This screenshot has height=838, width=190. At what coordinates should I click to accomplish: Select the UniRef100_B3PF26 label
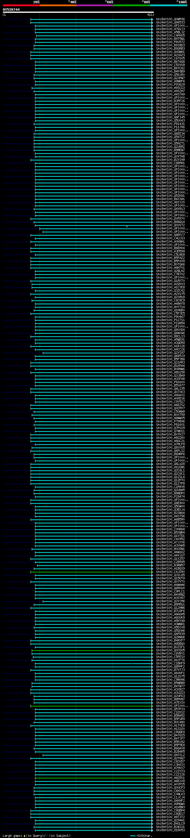click(170, 101)
